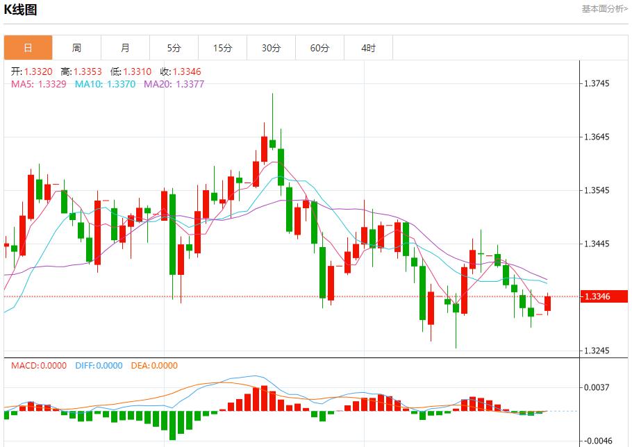Switch to the 15分 chart view

(222, 47)
